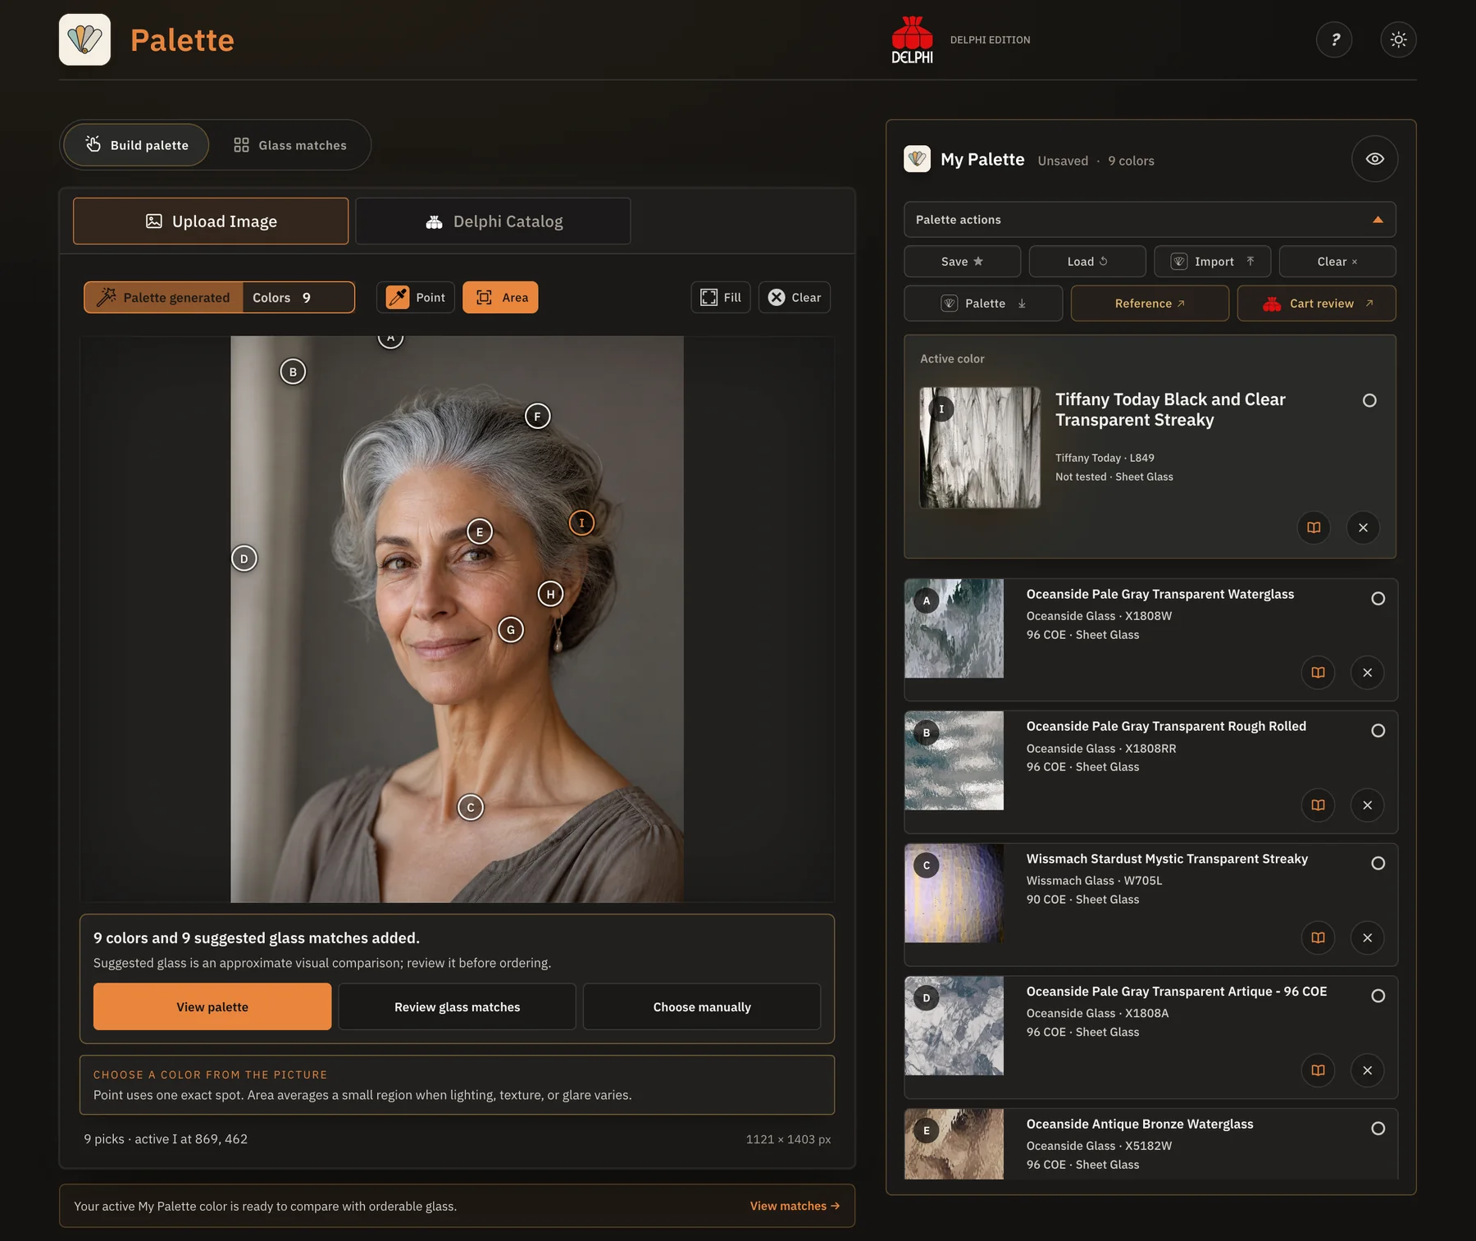Screen dimensions: 1476x1241
Task: Open the Load palette option
Action: 1087,262
